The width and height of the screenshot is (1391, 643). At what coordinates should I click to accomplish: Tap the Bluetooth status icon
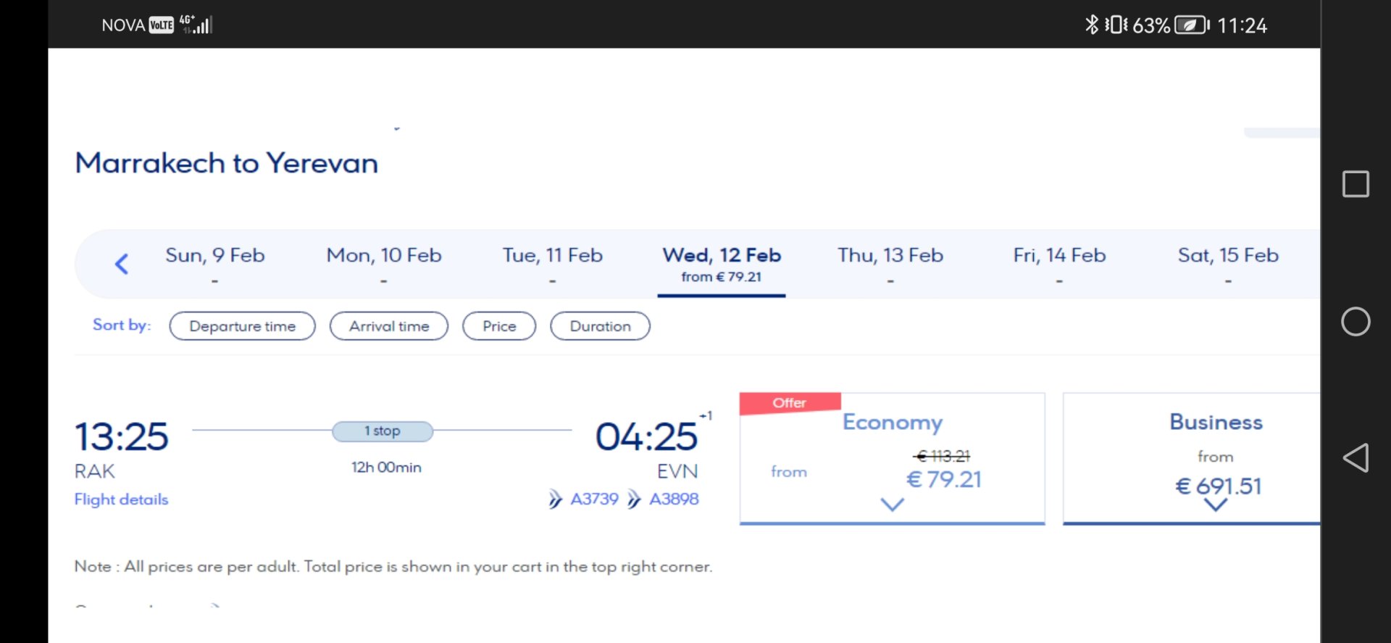(1092, 25)
